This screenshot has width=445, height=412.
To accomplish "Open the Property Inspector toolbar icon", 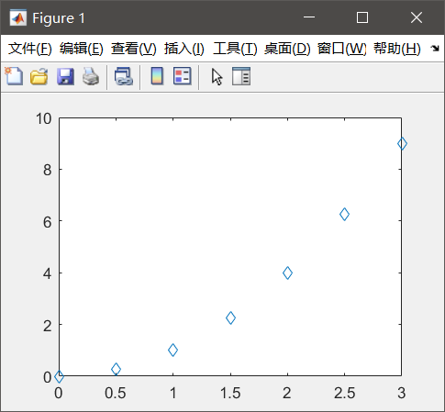I will pyautogui.click(x=241, y=76).
